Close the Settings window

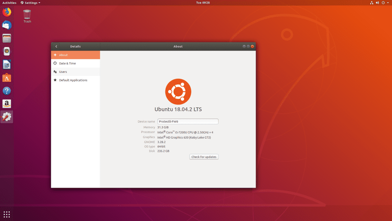tap(252, 46)
